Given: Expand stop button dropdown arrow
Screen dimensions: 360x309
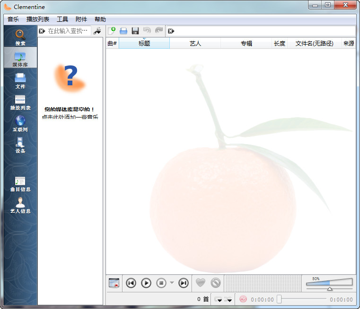Looking at the screenshot, I should [x=172, y=283].
